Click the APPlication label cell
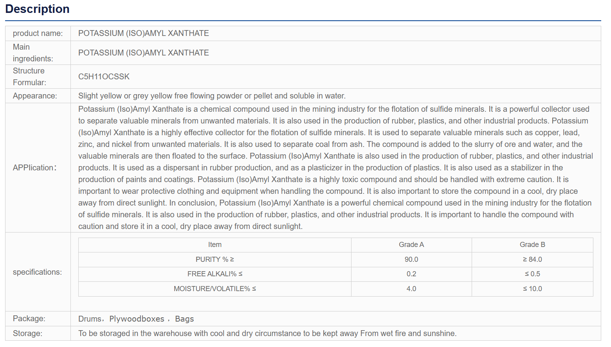The height and width of the screenshot is (347, 611). (38, 168)
